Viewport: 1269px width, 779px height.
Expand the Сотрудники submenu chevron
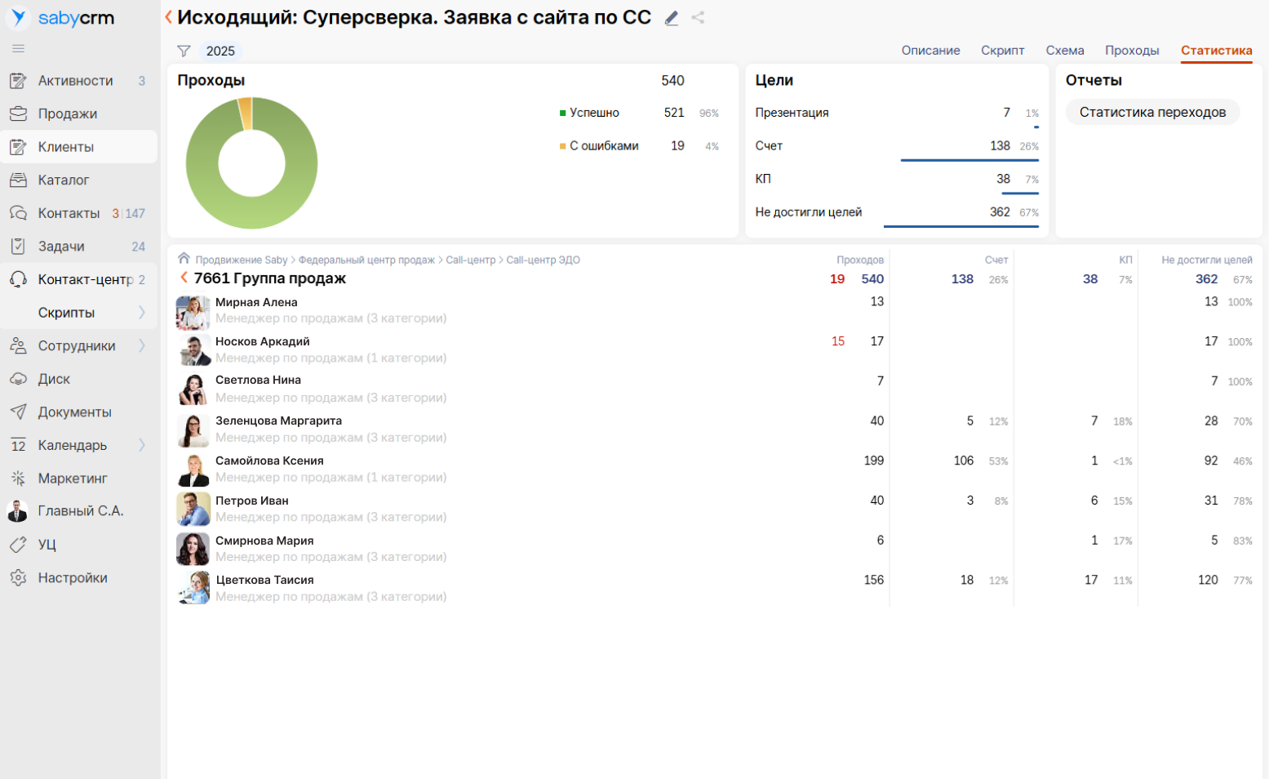[142, 346]
